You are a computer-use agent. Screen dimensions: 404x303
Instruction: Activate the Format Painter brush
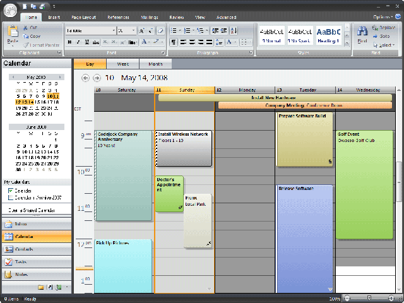26,45
